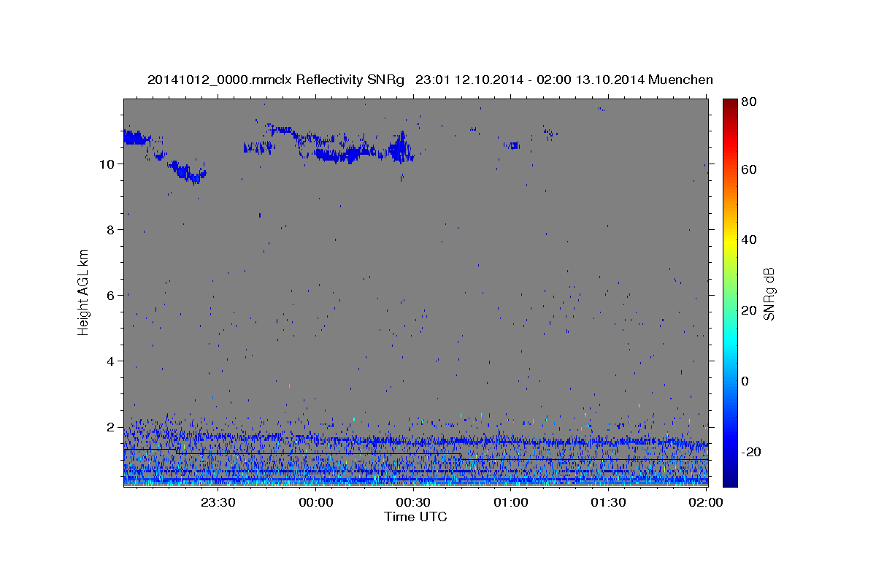The image size is (876, 584).
Task: Click the colorbar value 80 label
Action: pos(748,103)
